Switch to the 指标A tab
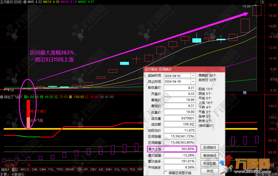Screen dimensions: 278x176 point(5,170)
